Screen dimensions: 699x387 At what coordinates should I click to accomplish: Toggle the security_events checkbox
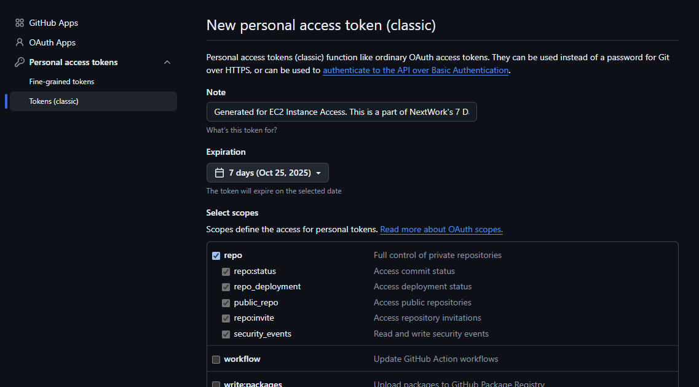click(x=226, y=334)
